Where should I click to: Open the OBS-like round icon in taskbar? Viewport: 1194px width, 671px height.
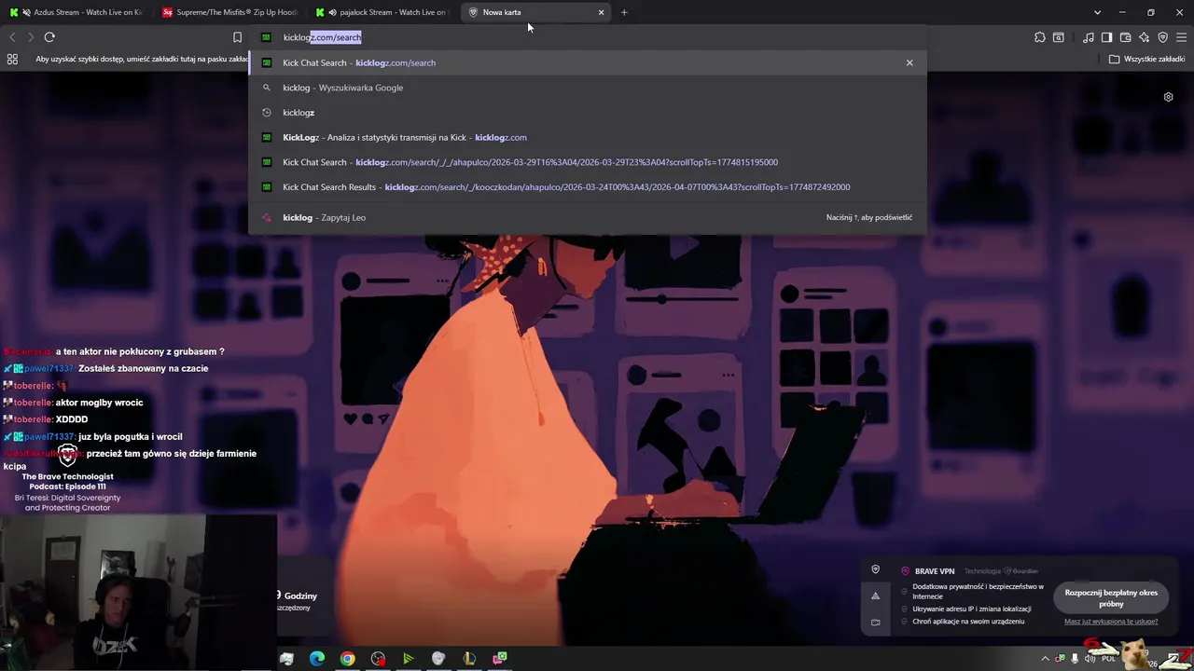pyautogui.click(x=378, y=659)
